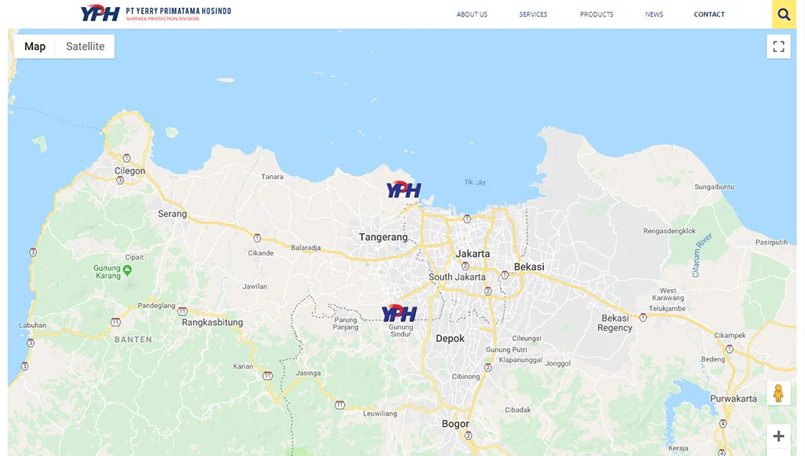
Task: Go to the News page
Action: click(x=654, y=14)
